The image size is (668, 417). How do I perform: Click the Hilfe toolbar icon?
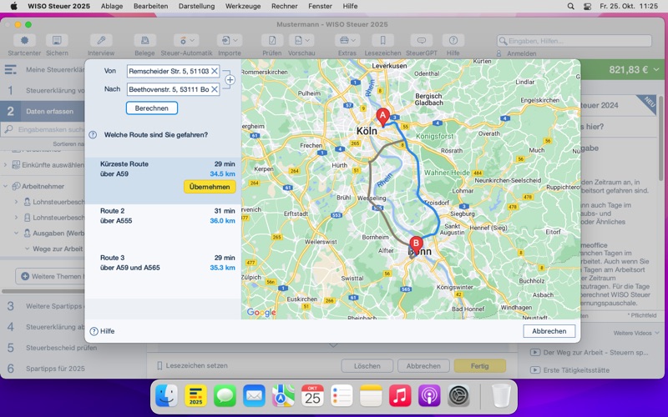click(453, 40)
